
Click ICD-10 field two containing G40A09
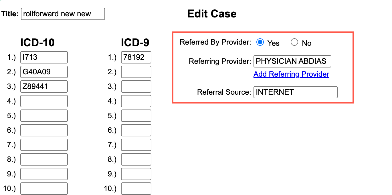pos(44,72)
